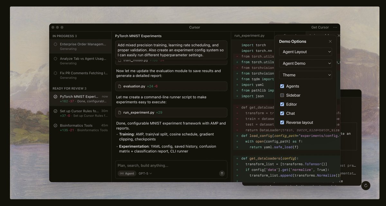The image size is (386, 206).
Task: Click the Training bullet in the chat summary
Action: click(x=166, y=137)
